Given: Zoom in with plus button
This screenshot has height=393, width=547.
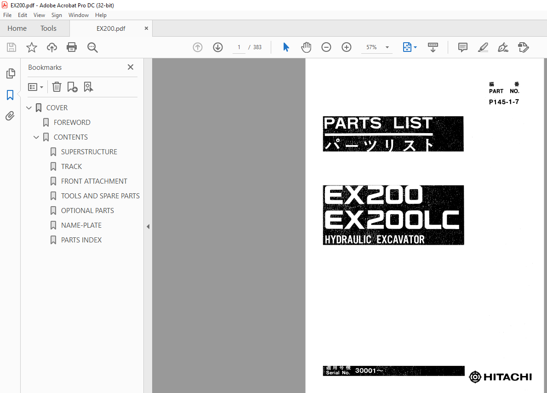Looking at the screenshot, I should click(x=347, y=47).
